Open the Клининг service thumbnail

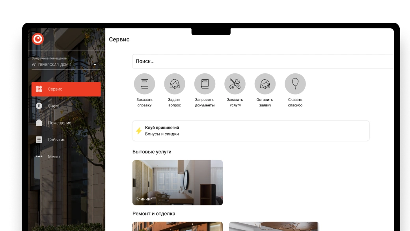point(177,182)
